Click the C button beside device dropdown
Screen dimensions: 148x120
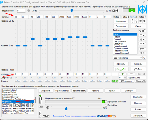144,58
